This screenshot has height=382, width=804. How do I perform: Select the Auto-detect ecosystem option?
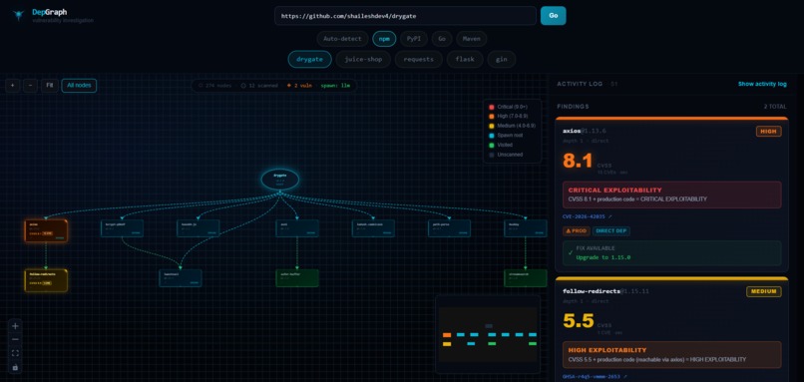coord(342,39)
